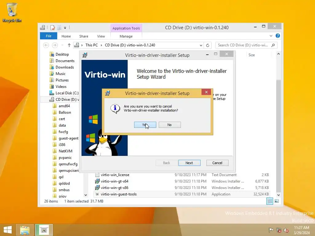315x236 pixels.
Task: Switch to large thumbnails view
Action: [277, 201]
